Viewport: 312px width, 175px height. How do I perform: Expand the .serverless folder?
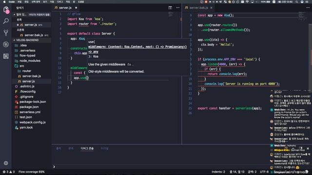27,51
